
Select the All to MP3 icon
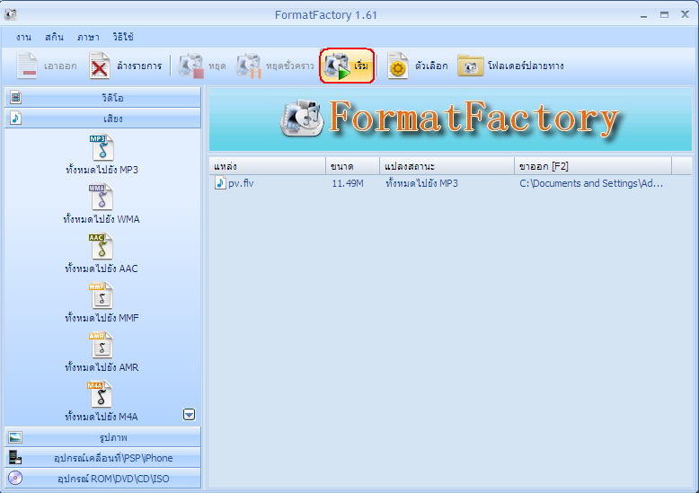pos(102,147)
